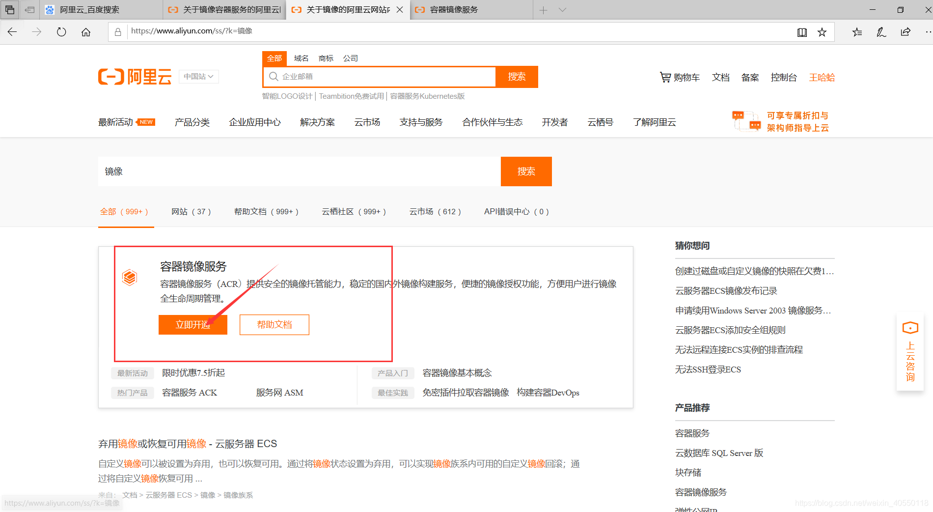Select the 全部 search scope tab

click(x=274, y=58)
